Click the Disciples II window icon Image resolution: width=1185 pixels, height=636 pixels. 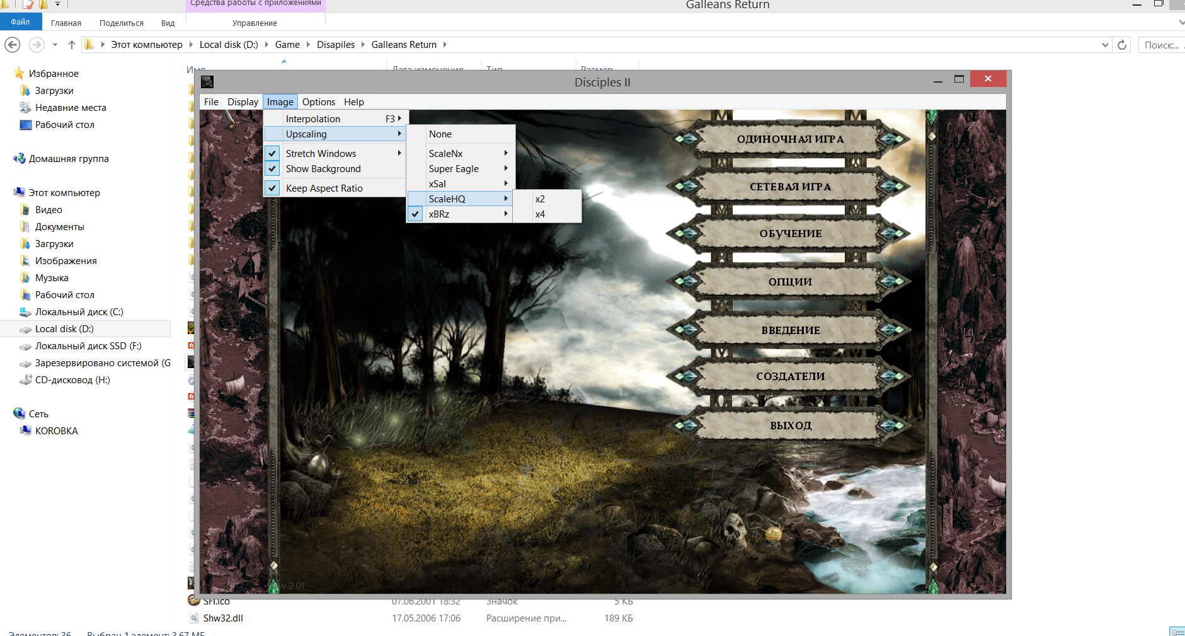coord(207,82)
